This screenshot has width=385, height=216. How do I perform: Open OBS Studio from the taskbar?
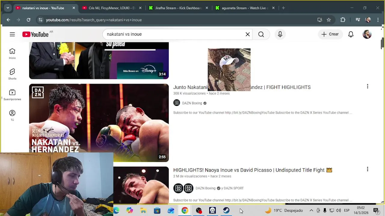pos(199,210)
